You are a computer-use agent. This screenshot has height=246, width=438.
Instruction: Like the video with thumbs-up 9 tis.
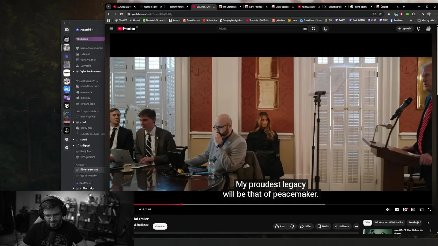[x=280, y=226]
